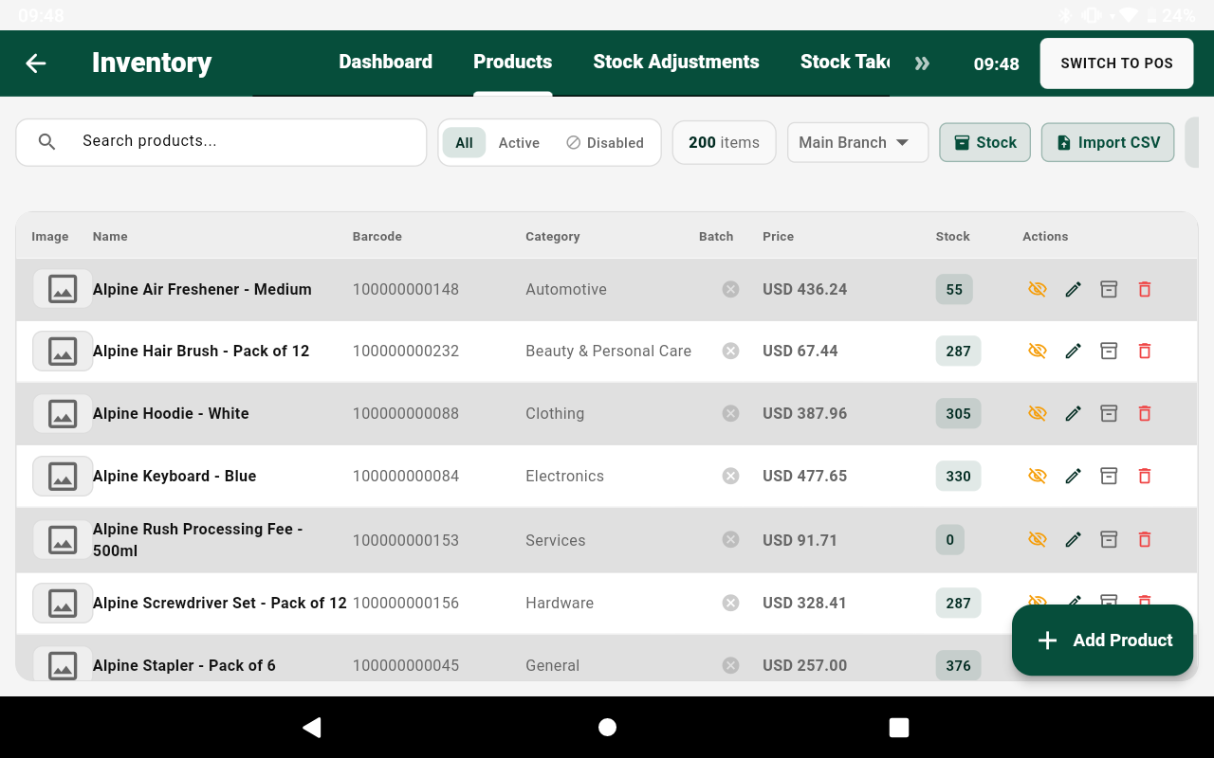Viewport: 1214px width, 758px height.
Task: Toggle visibility for Alpine Keyboard - Blue
Action: coord(1038,476)
